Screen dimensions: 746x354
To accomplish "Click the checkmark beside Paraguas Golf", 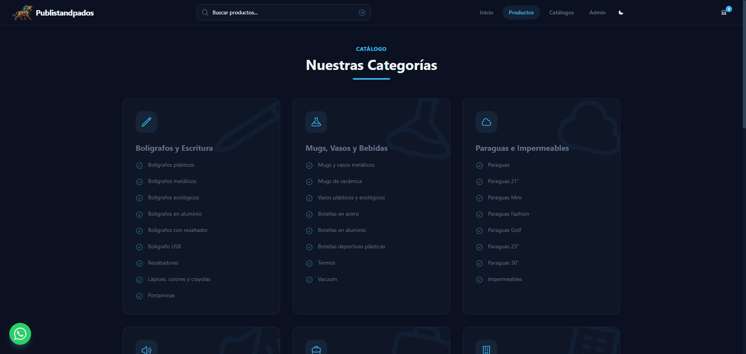I will (x=479, y=230).
